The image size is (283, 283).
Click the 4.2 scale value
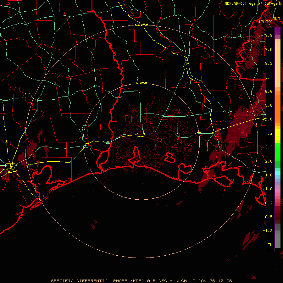[x=269, y=133]
